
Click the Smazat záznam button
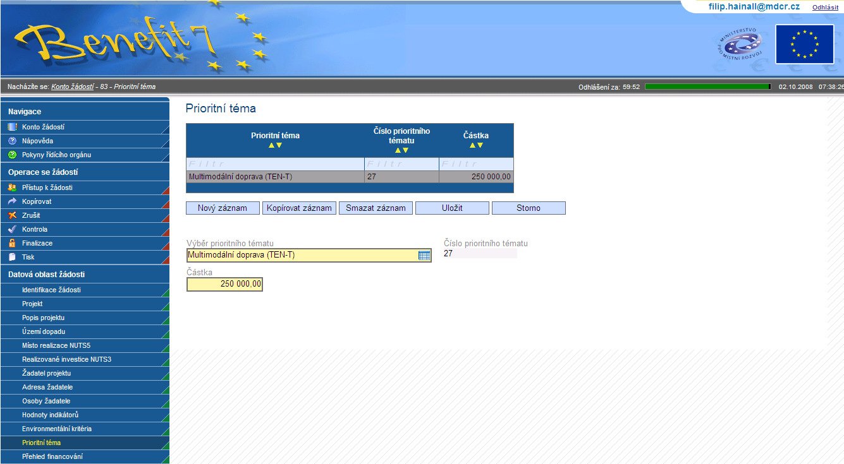pyautogui.click(x=376, y=208)
